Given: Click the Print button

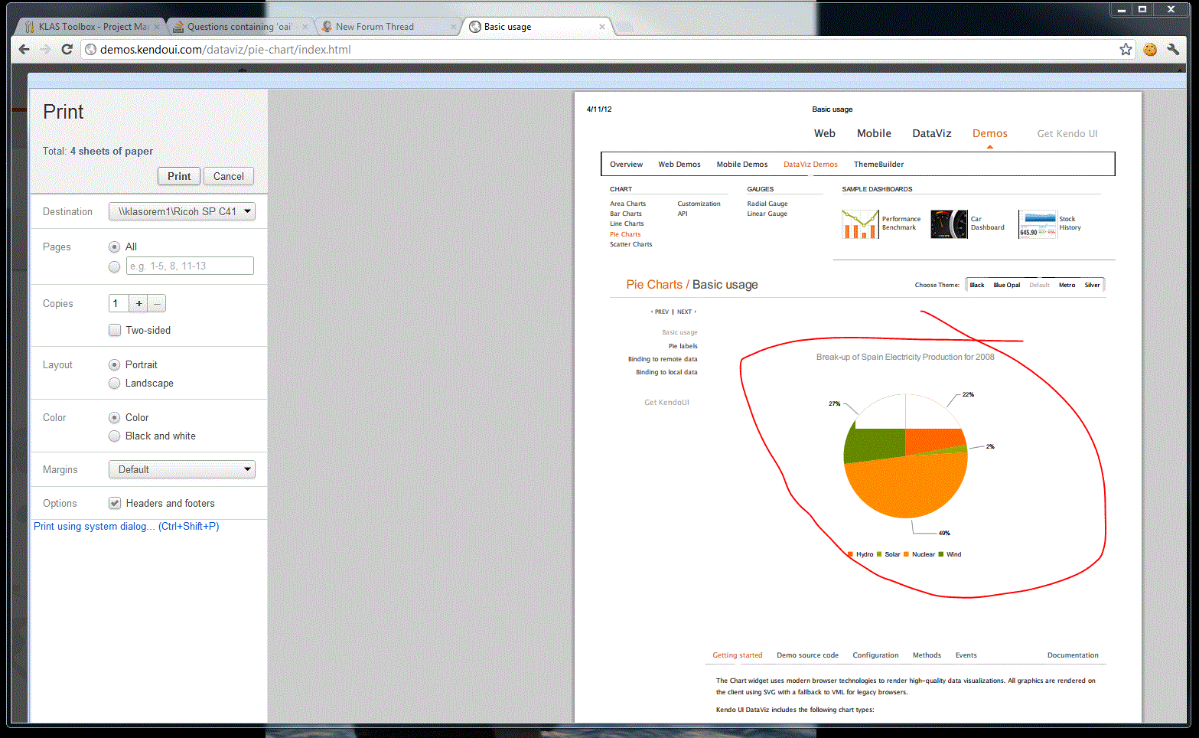Looking at the screenshot, I should [x=179, y=176].
